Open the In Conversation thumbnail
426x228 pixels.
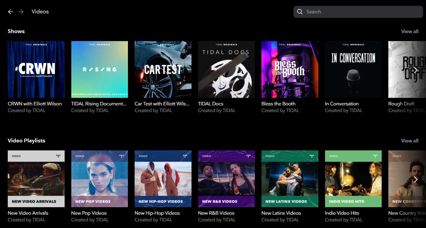[x=353, y=69]
